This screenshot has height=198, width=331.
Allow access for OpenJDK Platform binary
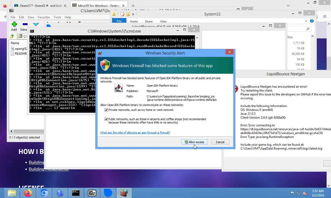click(x=194, y=142)
